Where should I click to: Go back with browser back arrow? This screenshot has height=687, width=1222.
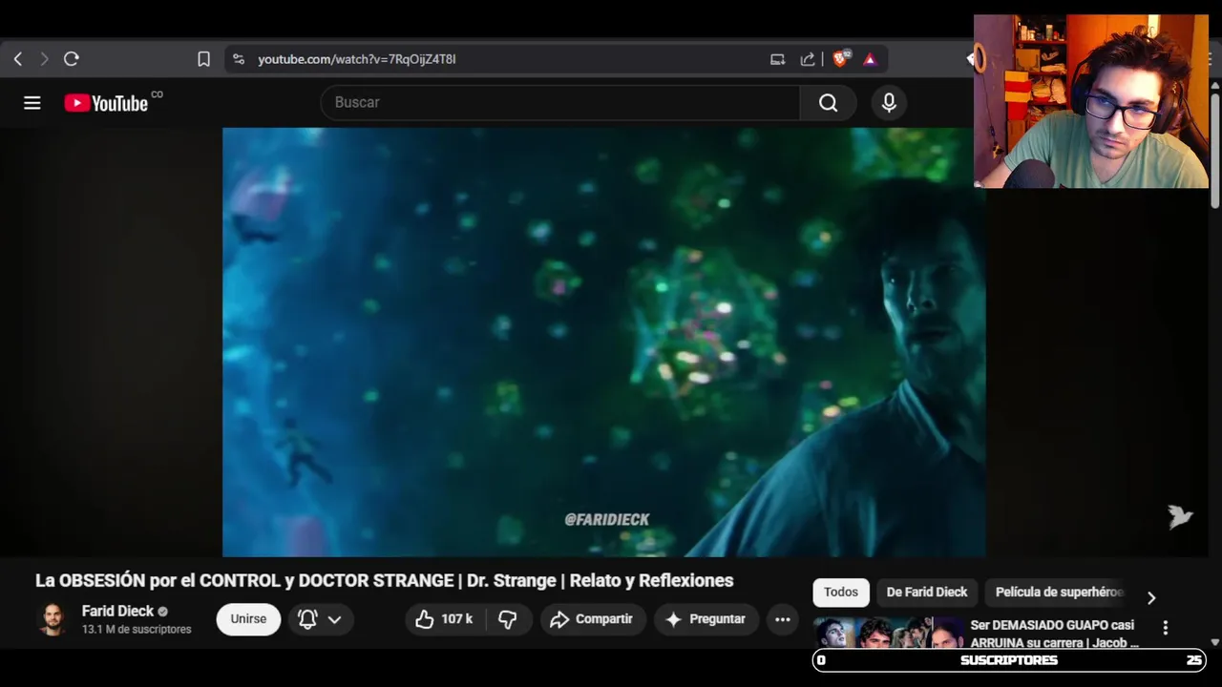point(17,59)
